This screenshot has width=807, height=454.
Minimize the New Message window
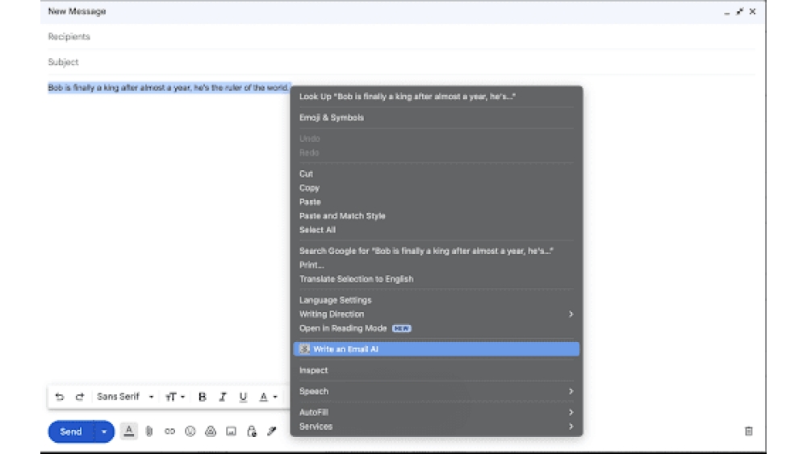[727, 12]
